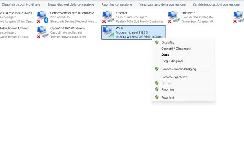This screenshot has width=244, height=156.
Task: Click the shield icon next to Proprietà
Action: tap(157, 97)
